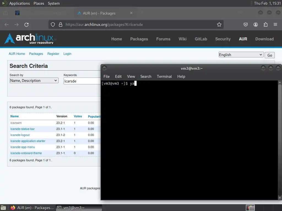Open the lcarsde-application-starter package
The width and height of the screenshot is (282, 211).
pyautogui.click(x=28, y=141)
